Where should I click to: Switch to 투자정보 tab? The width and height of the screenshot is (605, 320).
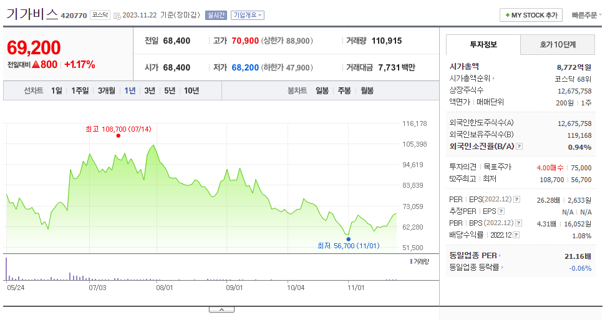pos(483,44)
